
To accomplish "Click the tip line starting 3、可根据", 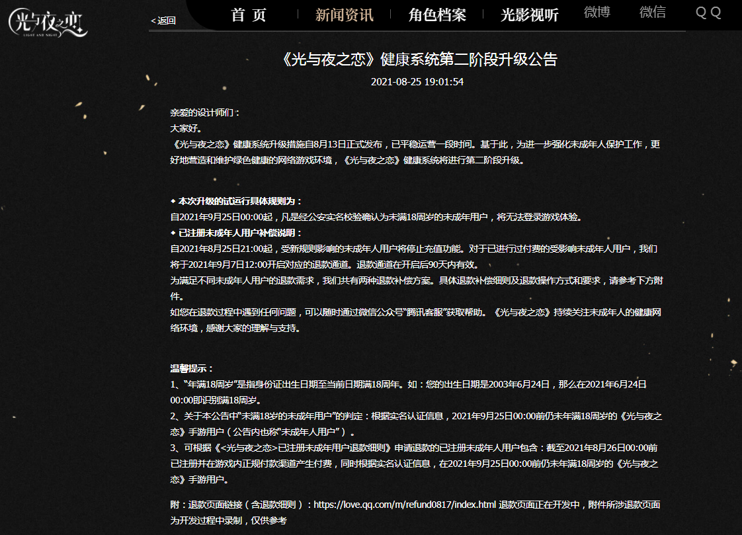I will tap(414, 464).
